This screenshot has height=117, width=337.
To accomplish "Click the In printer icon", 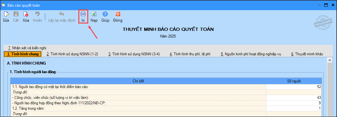I will pyautogui.click(x=83, y=15).
